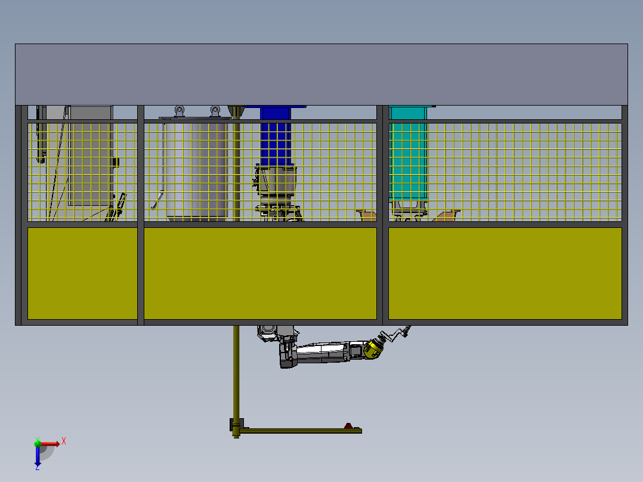The image size is (643, 482).
Task: Select the gray roof canopy panel
Action: [321, 75]
